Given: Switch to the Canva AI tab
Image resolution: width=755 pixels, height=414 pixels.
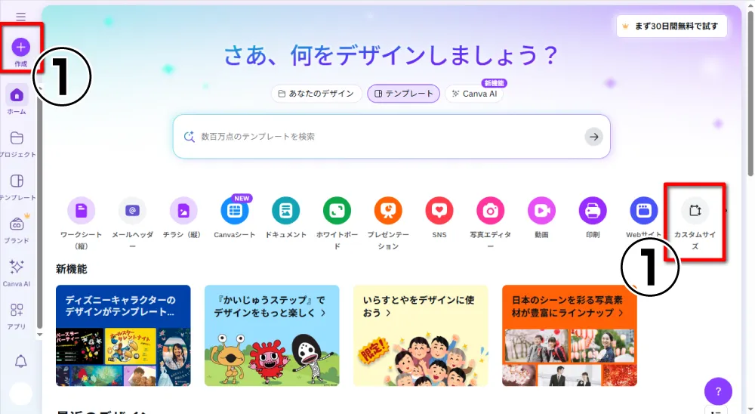Looking at the screenshot, I should pyautogui.click(x=474, y=94).
